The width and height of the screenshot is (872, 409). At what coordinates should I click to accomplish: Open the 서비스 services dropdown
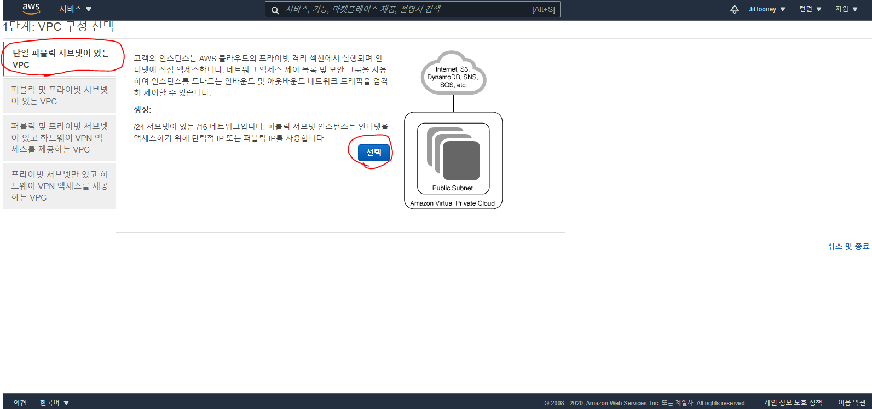coord(76,9)
